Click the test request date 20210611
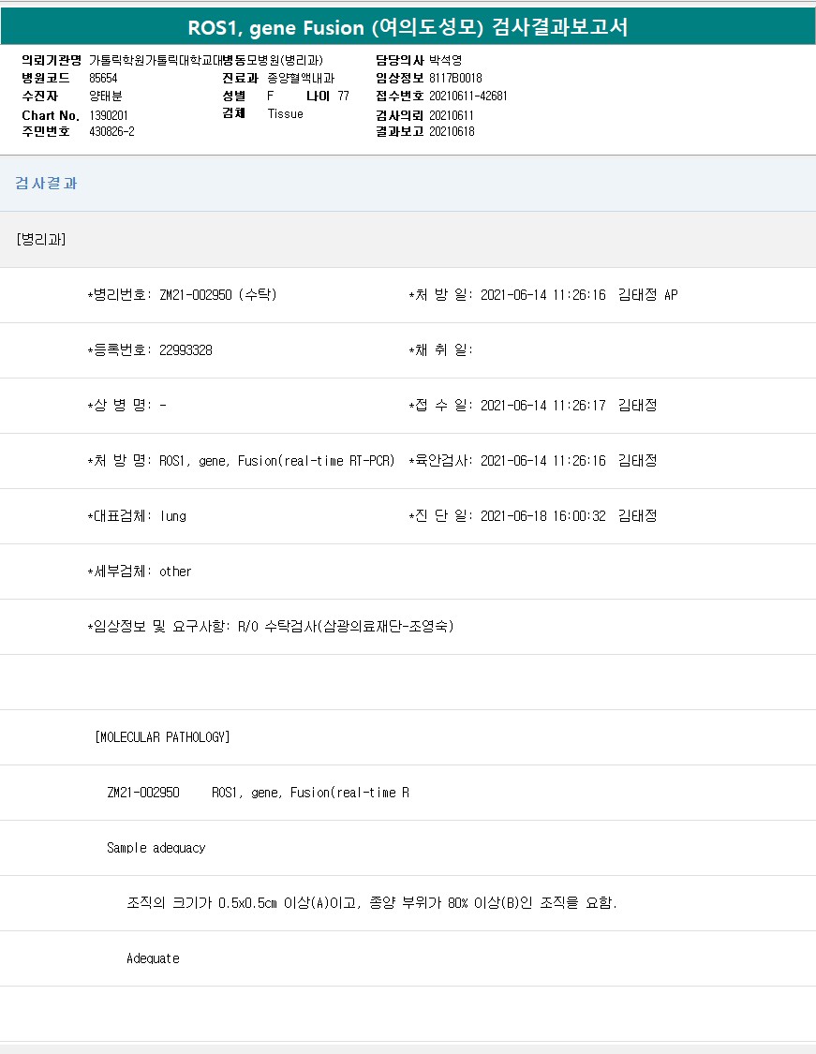This screenshot has width=816, height=1054. click(452, 115)
